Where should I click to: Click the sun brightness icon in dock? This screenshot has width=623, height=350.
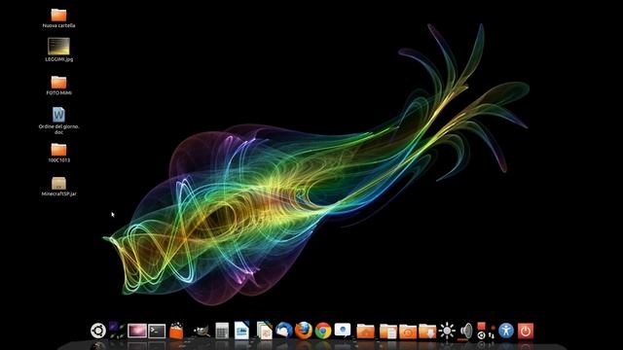[447, 331]
